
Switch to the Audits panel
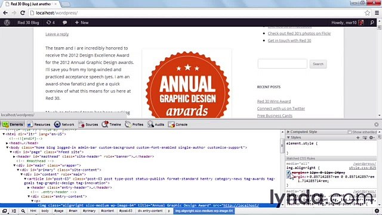pyautogui.click(x=156, y=124)
